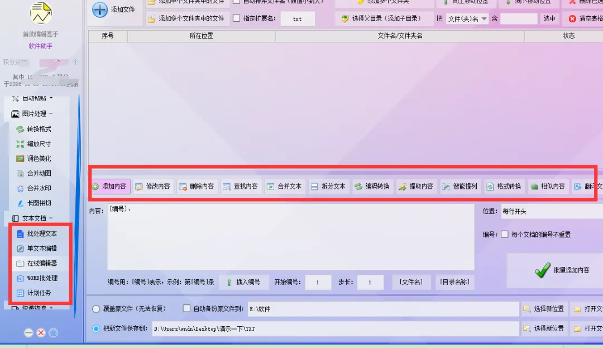Open 转换格式 in sidebar
Image resolution: width=603 pixels, height=348 pixels.
coord(33,129)
